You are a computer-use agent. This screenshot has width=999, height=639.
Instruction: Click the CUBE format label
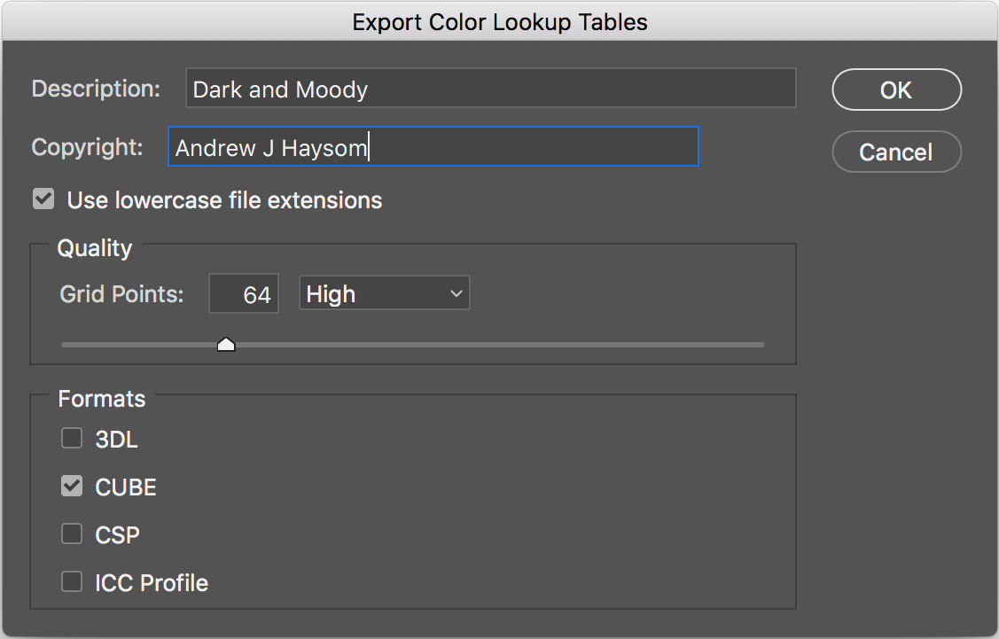pyautogui.click(x=126, y=487)
